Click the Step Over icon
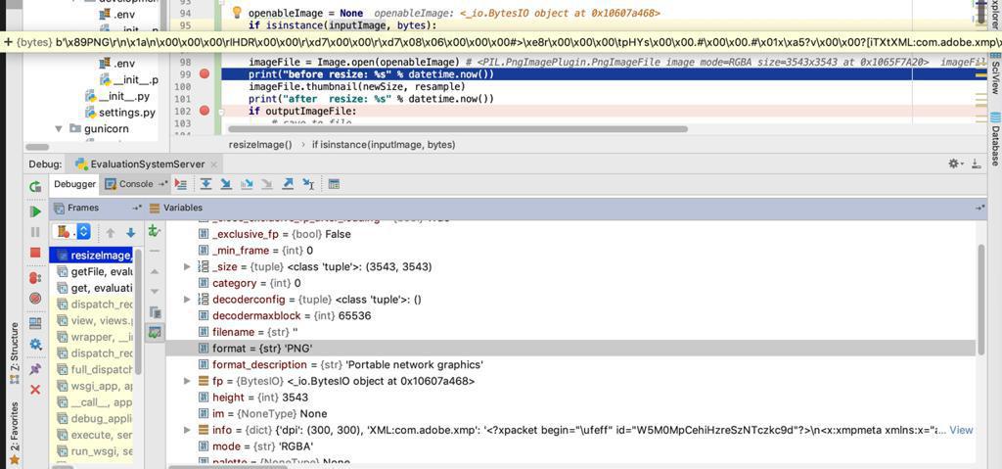 click(205, 184)
